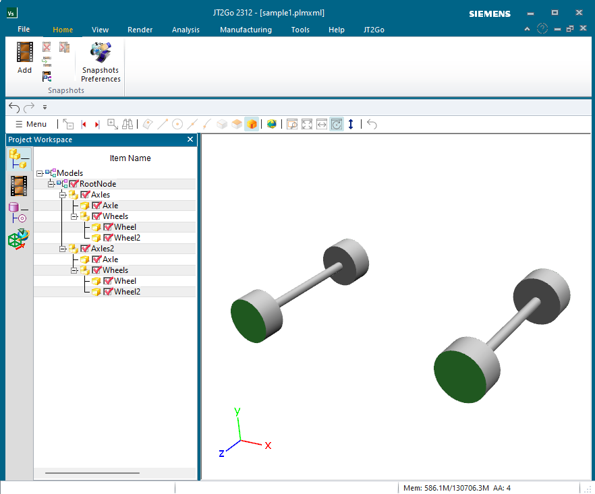
Task: Open the Render ribbon tab
Action: tap(140, 30)
